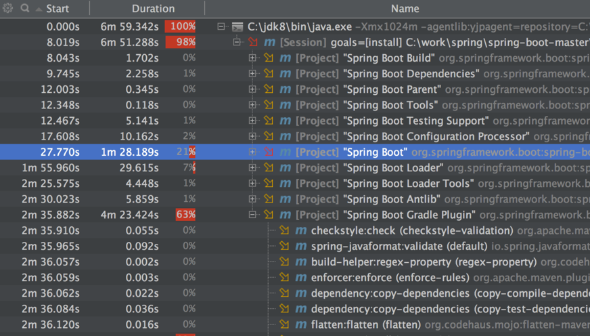This screenshot has width=590, height=336.
Task: Collapse the java.exe root node
Action: pyautogui.click(x=221, y=26)
